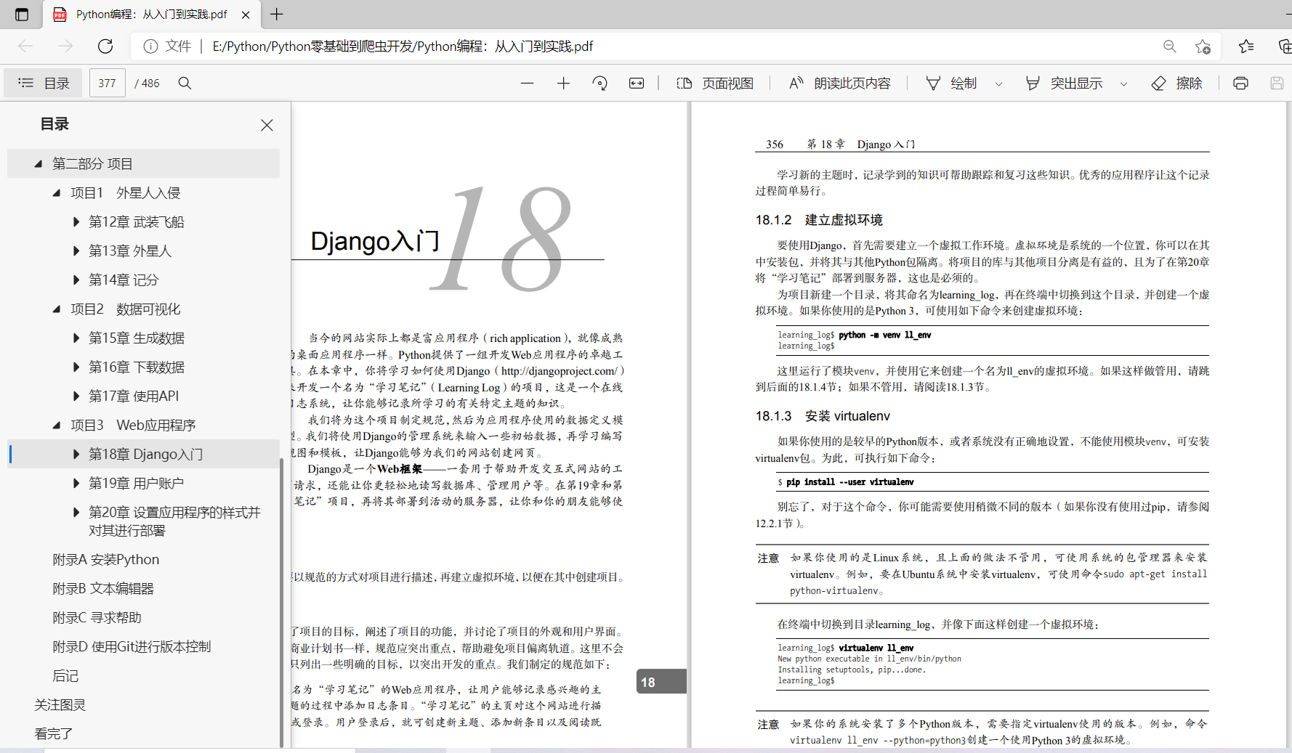Go to 附录A 安装Python
Screen dimensions: 1292x753
[105, 560]
